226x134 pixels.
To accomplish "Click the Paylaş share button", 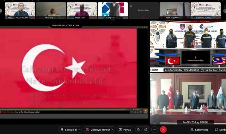I will (x=125, y=130).
